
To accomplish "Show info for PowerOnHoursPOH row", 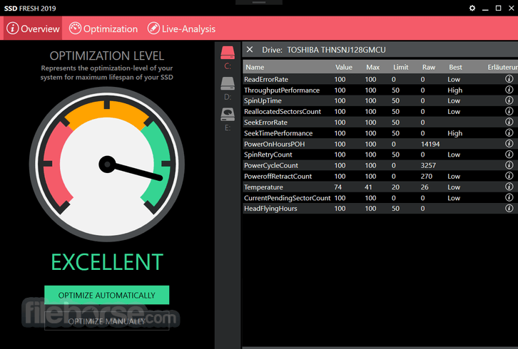I will click(x=509, y=143).
